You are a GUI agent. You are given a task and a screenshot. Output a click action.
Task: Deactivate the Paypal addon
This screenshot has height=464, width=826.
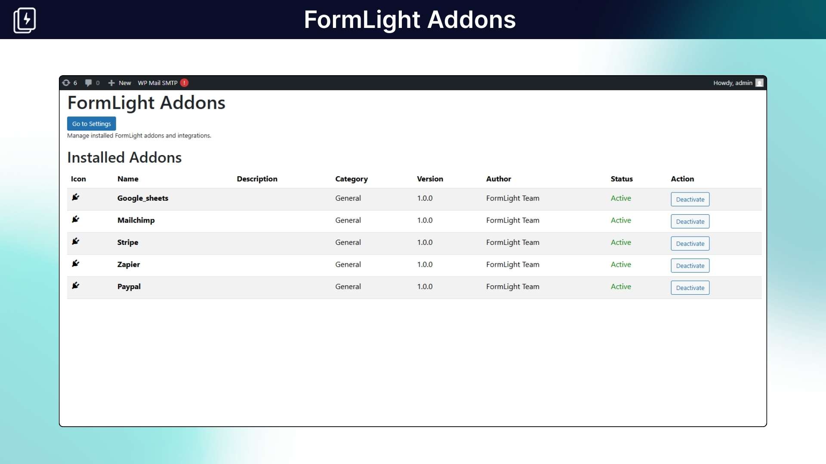coord(690,287)
